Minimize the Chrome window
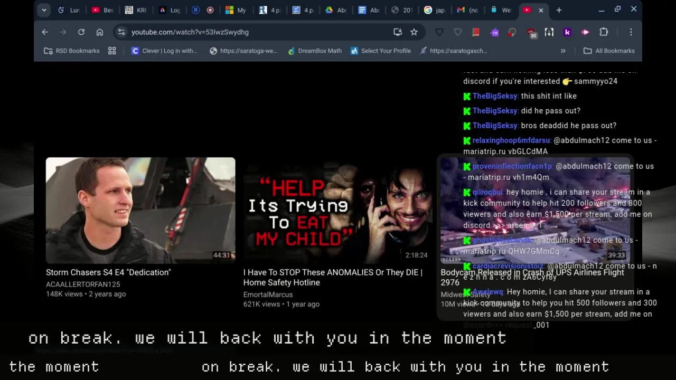676x380 pixels. point(601,9)
